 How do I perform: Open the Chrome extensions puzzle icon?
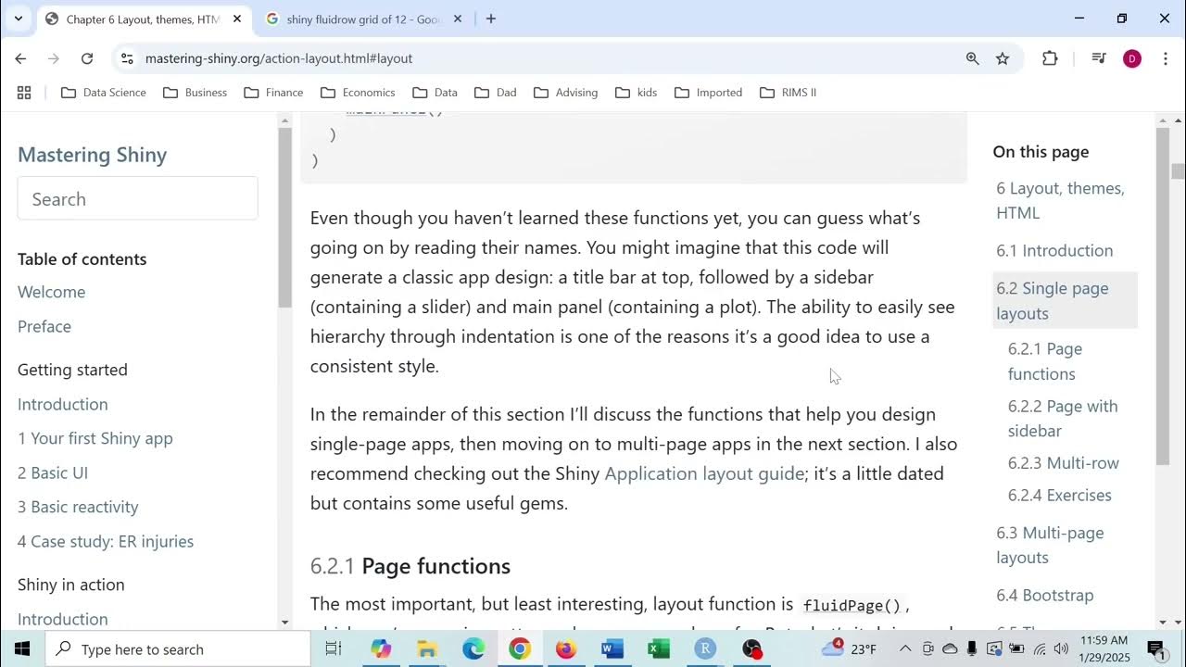[1050, 58]
